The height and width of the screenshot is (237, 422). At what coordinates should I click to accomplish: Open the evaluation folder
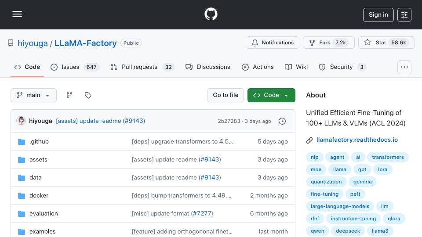click(x=44, y=214)
